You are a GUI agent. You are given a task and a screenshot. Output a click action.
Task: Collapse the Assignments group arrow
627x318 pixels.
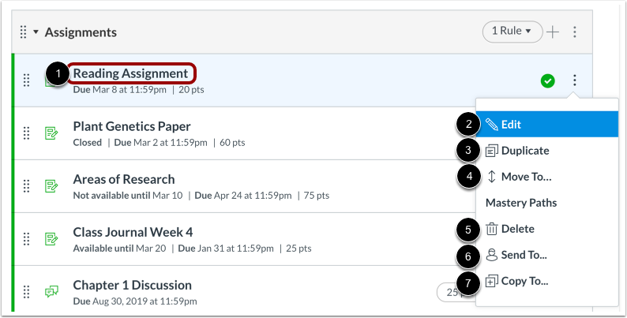click(36, 32)
